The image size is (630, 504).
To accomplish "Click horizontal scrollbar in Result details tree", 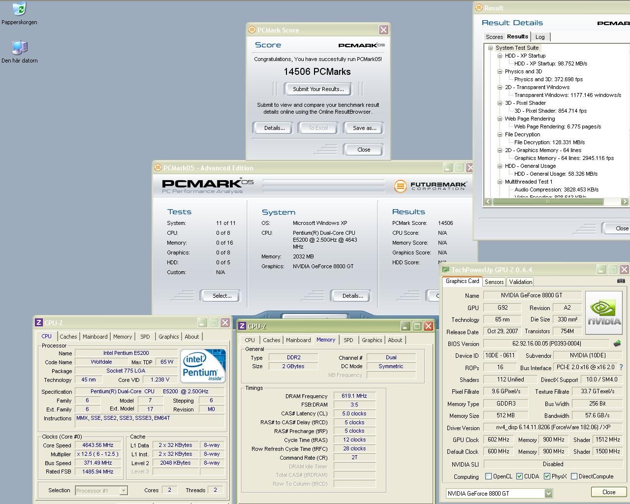I will 548,201.
